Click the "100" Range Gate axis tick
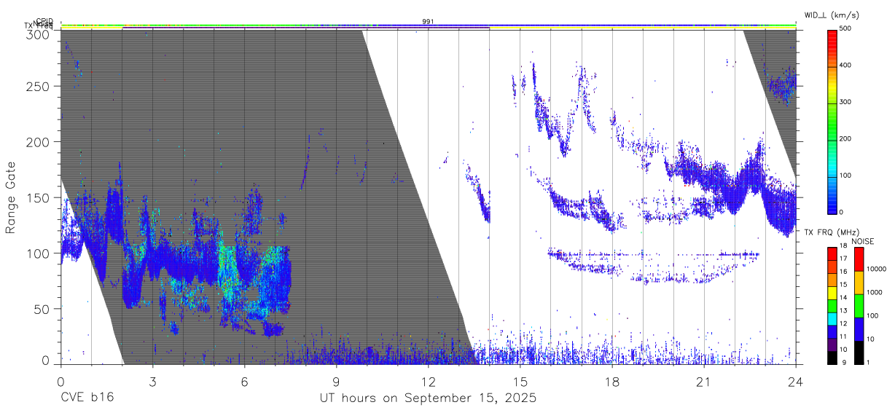 pyautogui.click(x=38, y=253)
